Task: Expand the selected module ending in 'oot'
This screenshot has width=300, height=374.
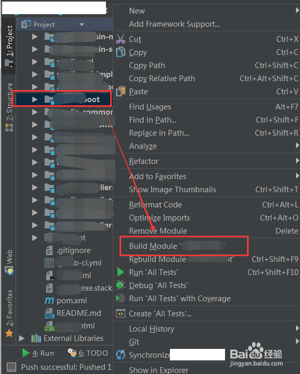Action: pyautogui.click(x=35, y=100)
